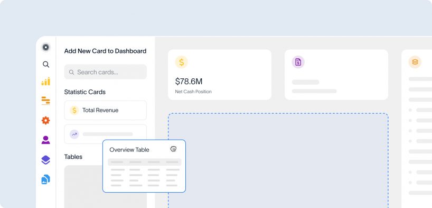The image size is (432, 208).
Task: Click the dashed blue drop zone area
Action: [278, 160]
